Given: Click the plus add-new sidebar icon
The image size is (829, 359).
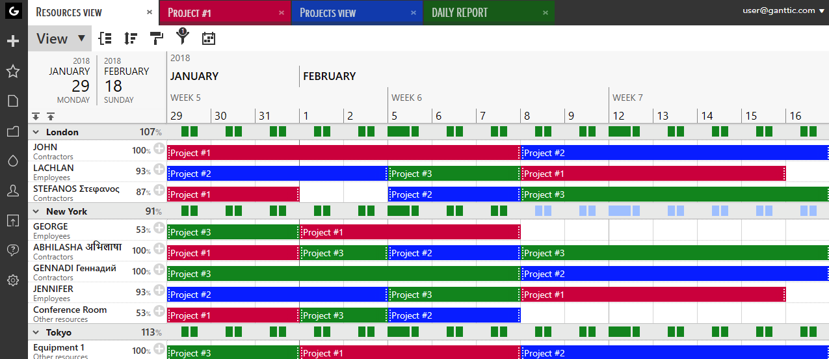Looking at the screenshot, I should tap(12, 42).
